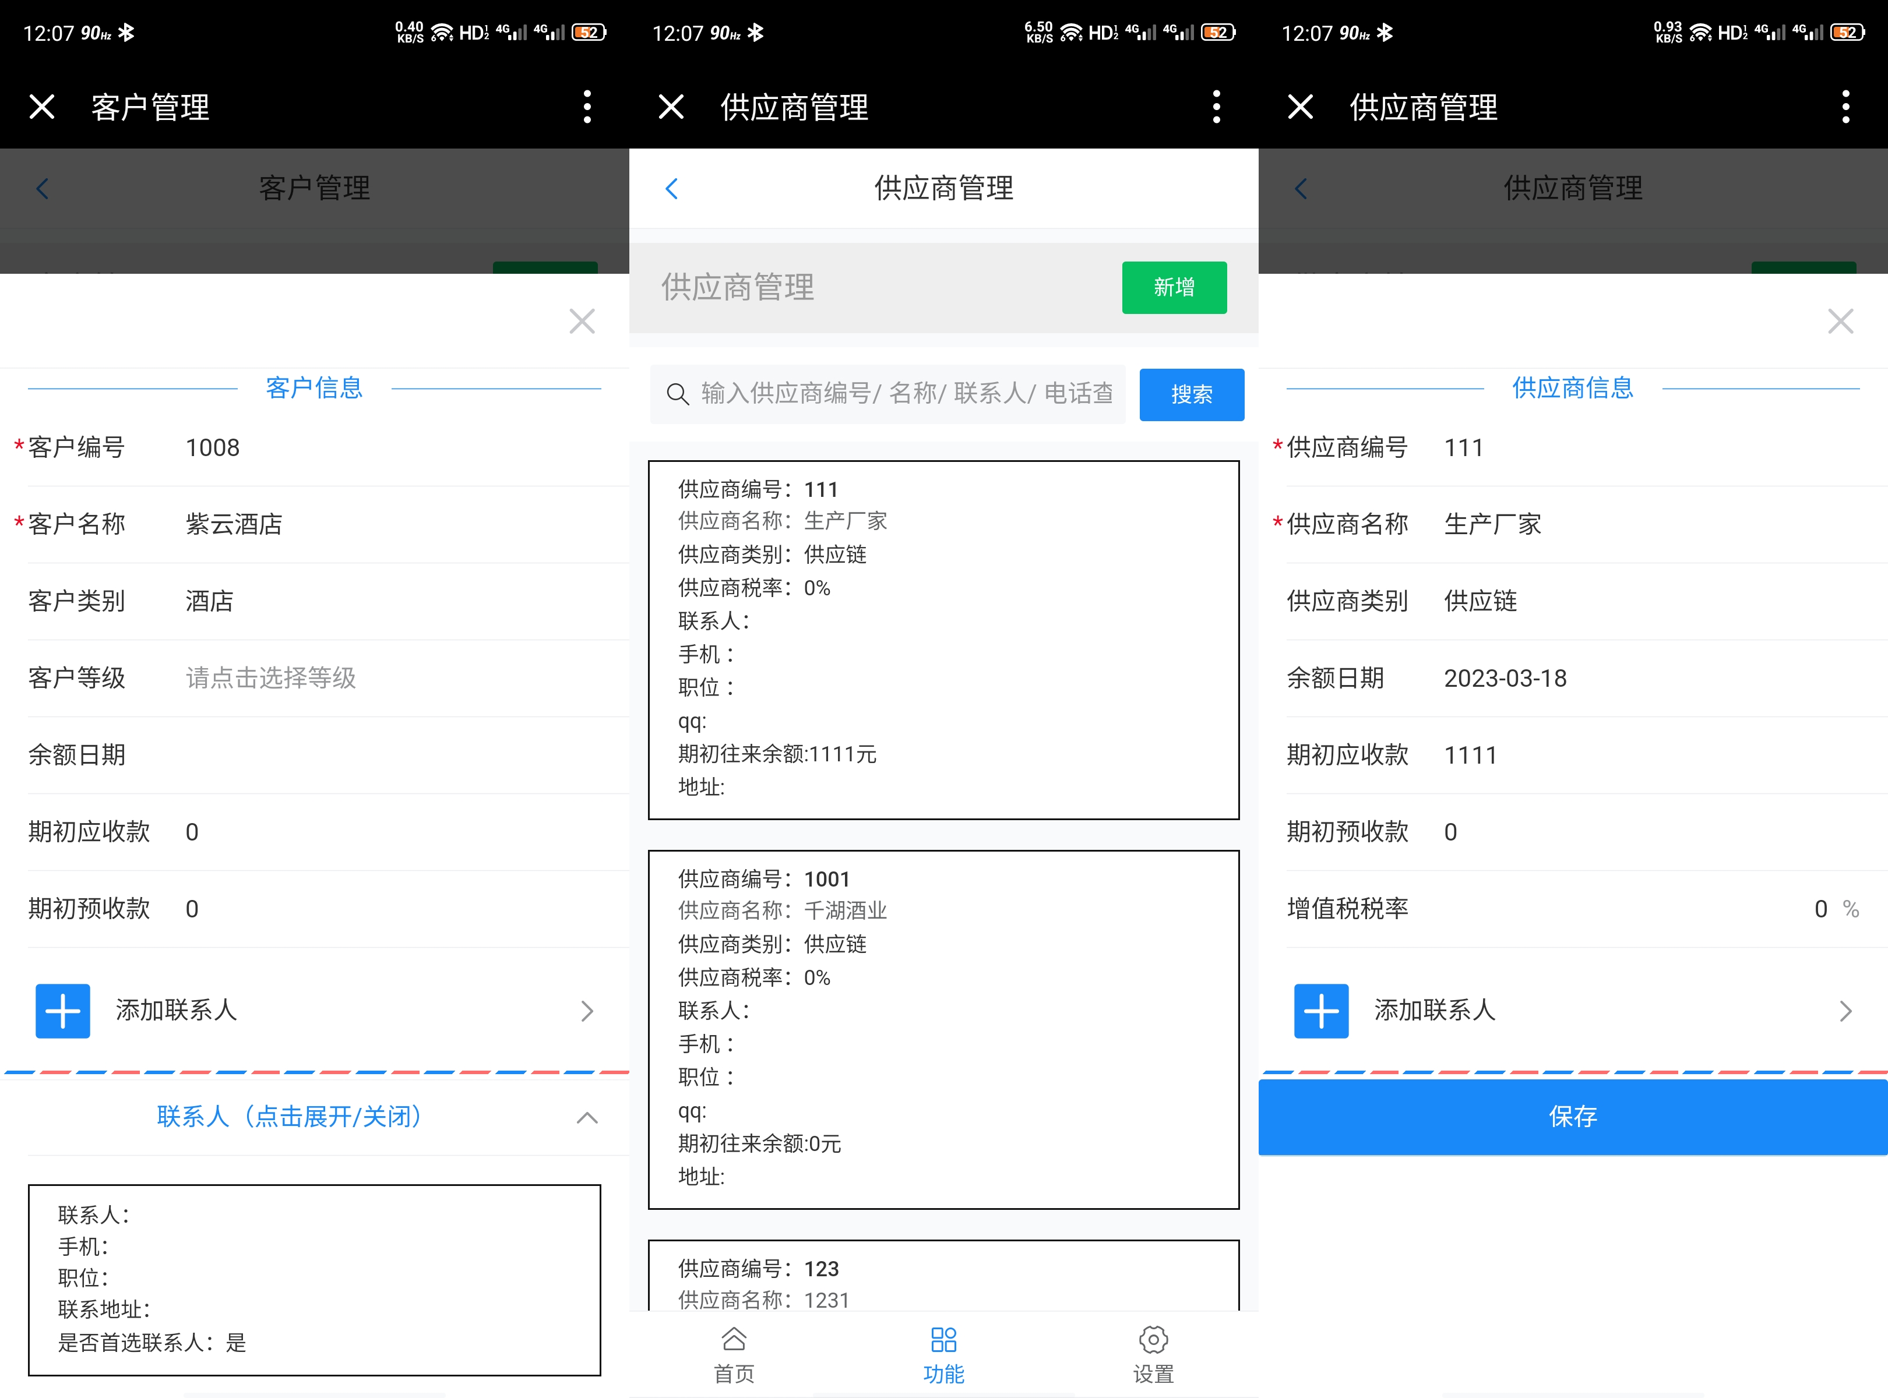This screenshot has height=1398, width=1888.
Task: Edit customer 期初应收款 value 0
Action: [x=192, y=832]
